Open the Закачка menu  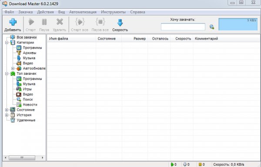pyautogui.click(x=26, y=12)
